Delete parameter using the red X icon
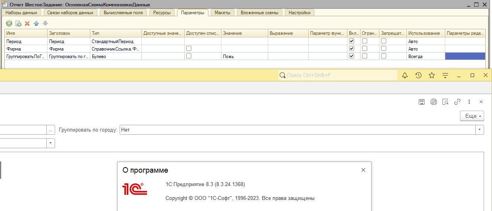 pyautogui.click(x=27, y=23)
